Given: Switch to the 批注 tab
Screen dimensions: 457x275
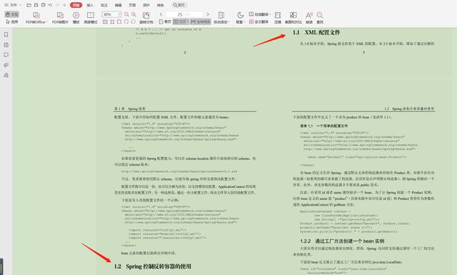Looking at the screenshot, I should pyautogui.click(x=104, y=5).
